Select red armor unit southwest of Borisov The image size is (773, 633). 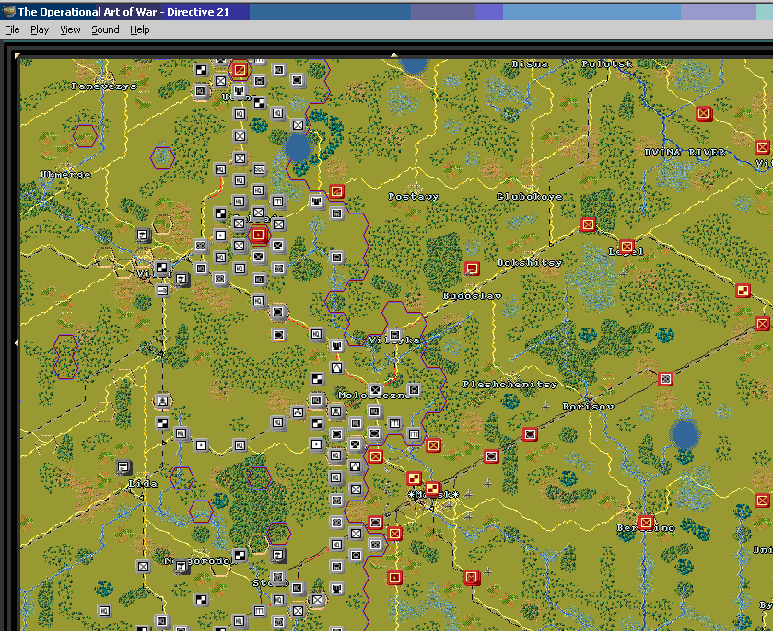tap(530, 434)
